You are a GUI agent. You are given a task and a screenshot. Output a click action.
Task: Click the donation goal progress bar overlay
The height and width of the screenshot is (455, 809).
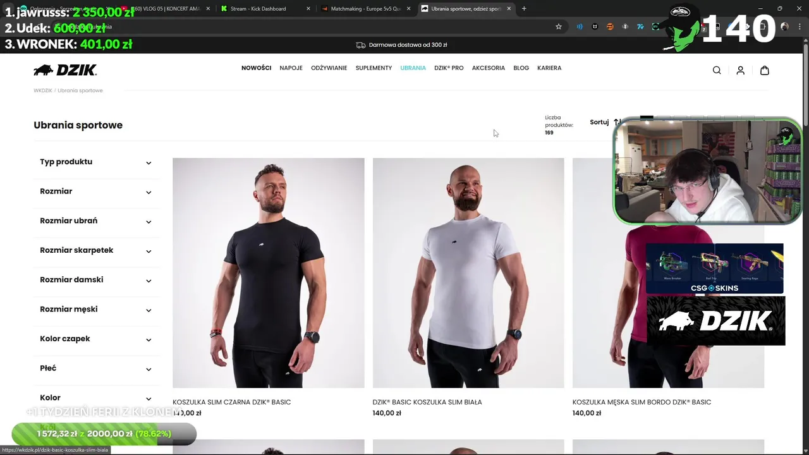[x=104, y=434]
